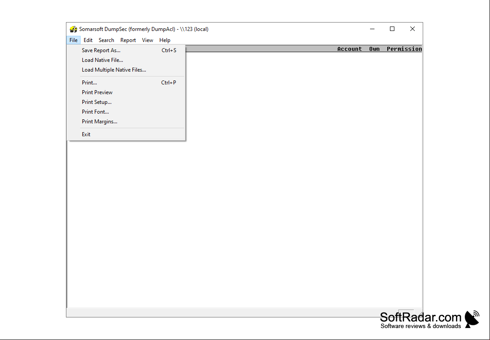Open Print Setup dialog

coord(126,102)
